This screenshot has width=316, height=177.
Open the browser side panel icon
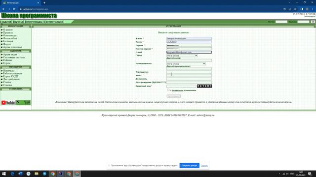302,9
